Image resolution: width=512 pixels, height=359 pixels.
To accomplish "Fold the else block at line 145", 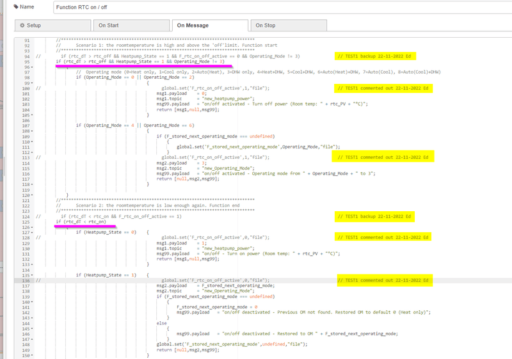I will 32,328.
